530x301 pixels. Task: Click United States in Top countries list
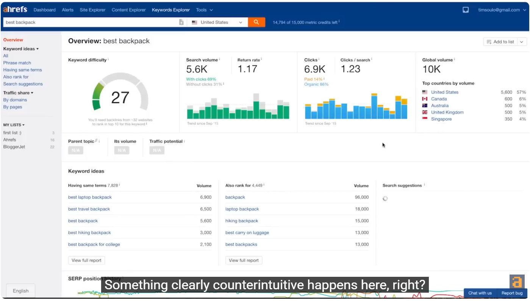[x=445, y=92]
